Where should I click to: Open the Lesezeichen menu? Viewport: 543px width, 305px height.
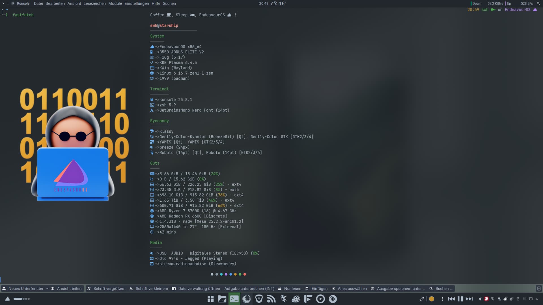tap(94, 3)
